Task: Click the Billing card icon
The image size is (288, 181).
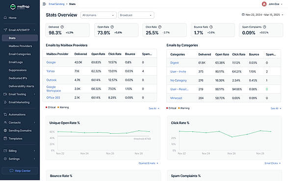Action: [5, 151]
